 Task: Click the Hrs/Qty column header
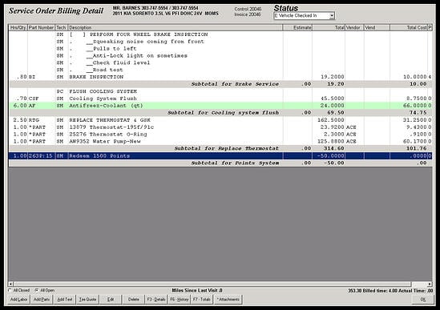(18, 27)
